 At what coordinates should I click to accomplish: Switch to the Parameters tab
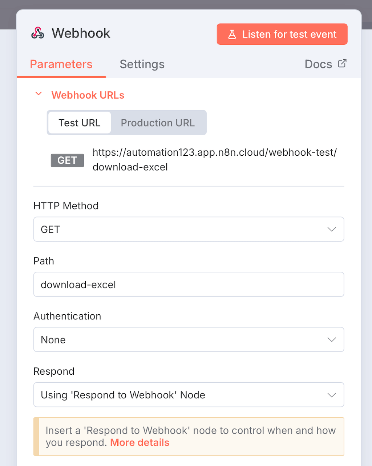tap(61, 64)
